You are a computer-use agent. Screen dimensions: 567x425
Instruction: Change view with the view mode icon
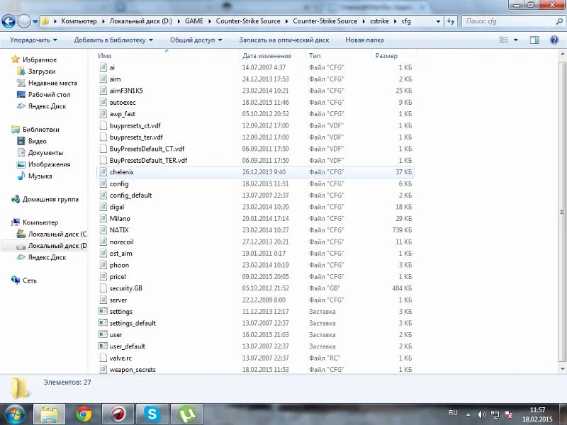(504, 40)
